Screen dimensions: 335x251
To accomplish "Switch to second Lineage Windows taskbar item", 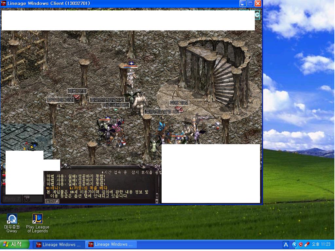I will pyautogui.click(x=111, y=244).
